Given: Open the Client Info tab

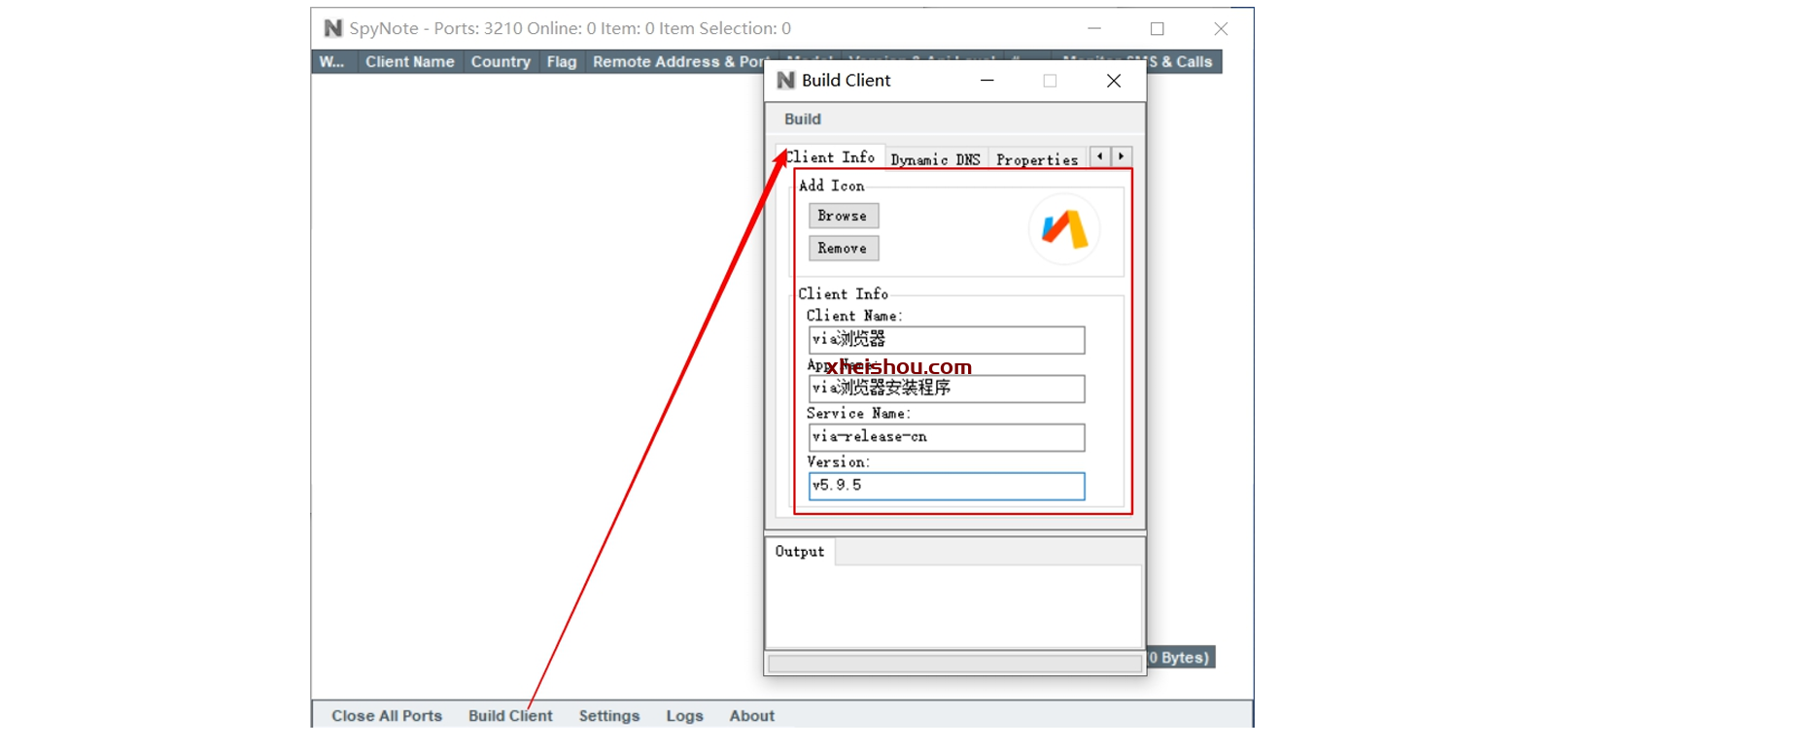Looking at the screenshot, I should pyautogui.click(x=830, y=157).
